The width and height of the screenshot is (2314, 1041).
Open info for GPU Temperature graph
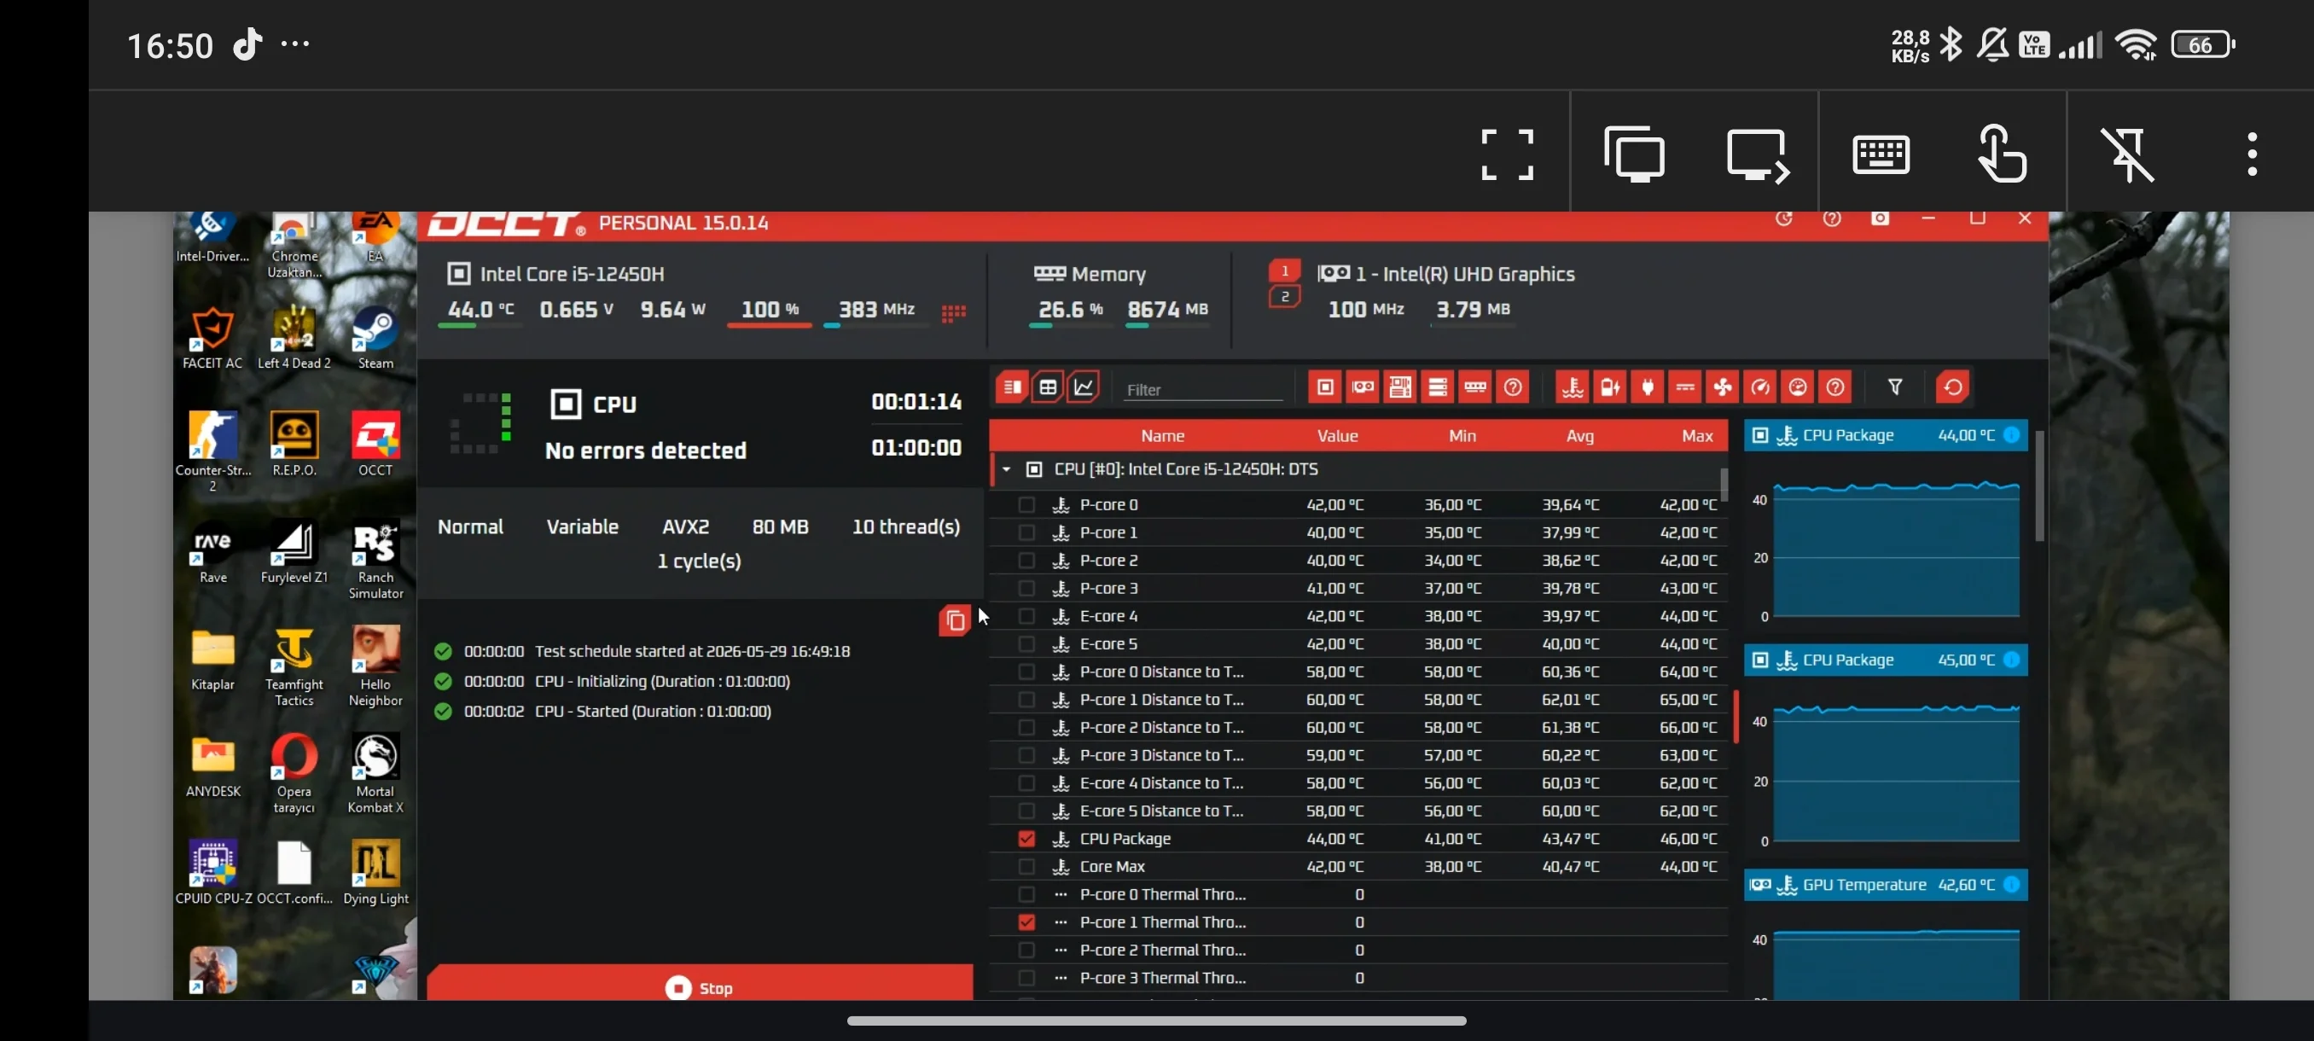coord(2011,885)
